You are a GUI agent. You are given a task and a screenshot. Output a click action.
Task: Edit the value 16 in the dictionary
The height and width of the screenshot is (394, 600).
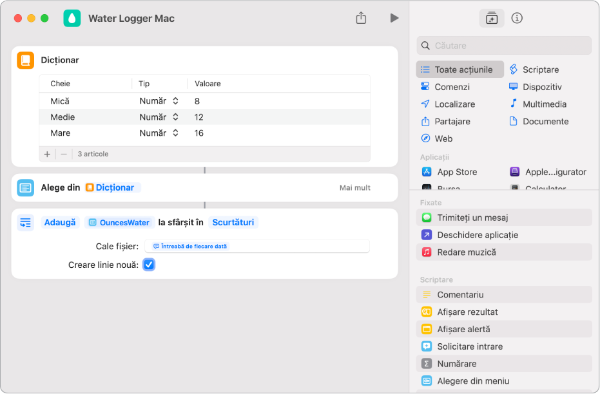199,133
